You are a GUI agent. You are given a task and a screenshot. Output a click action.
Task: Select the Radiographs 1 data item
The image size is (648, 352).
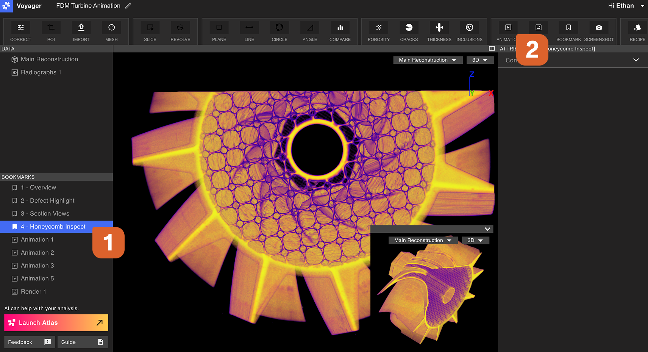[x=41, y=72]
